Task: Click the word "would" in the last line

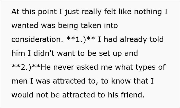Action: (22, 95)
